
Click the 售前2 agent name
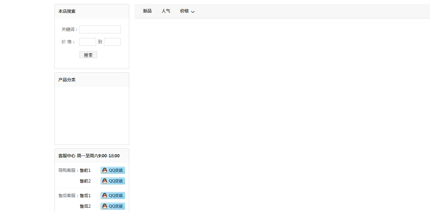[85, 181]
